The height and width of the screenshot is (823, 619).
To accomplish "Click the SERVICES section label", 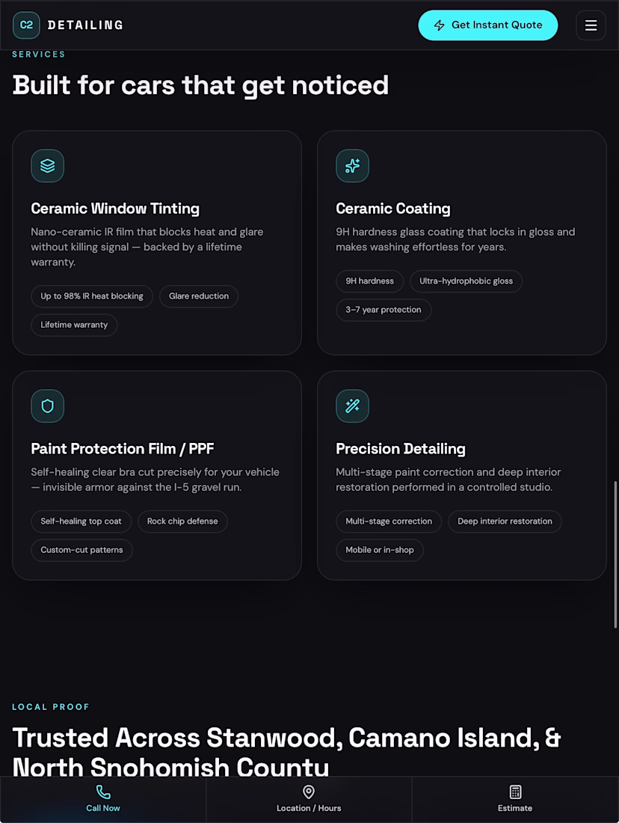I will pos(39,54).
